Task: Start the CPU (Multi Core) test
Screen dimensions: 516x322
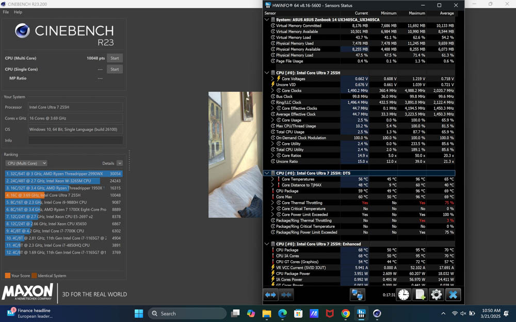Action: tap(115, 58)
